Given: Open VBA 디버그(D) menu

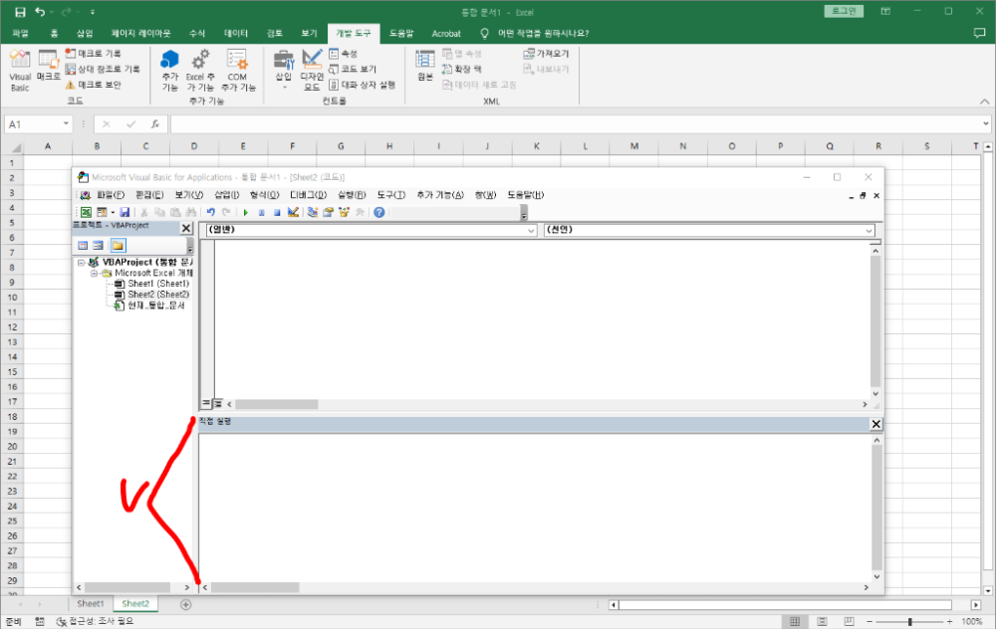Looking at the screenshot, I should (x=308, y=195).
